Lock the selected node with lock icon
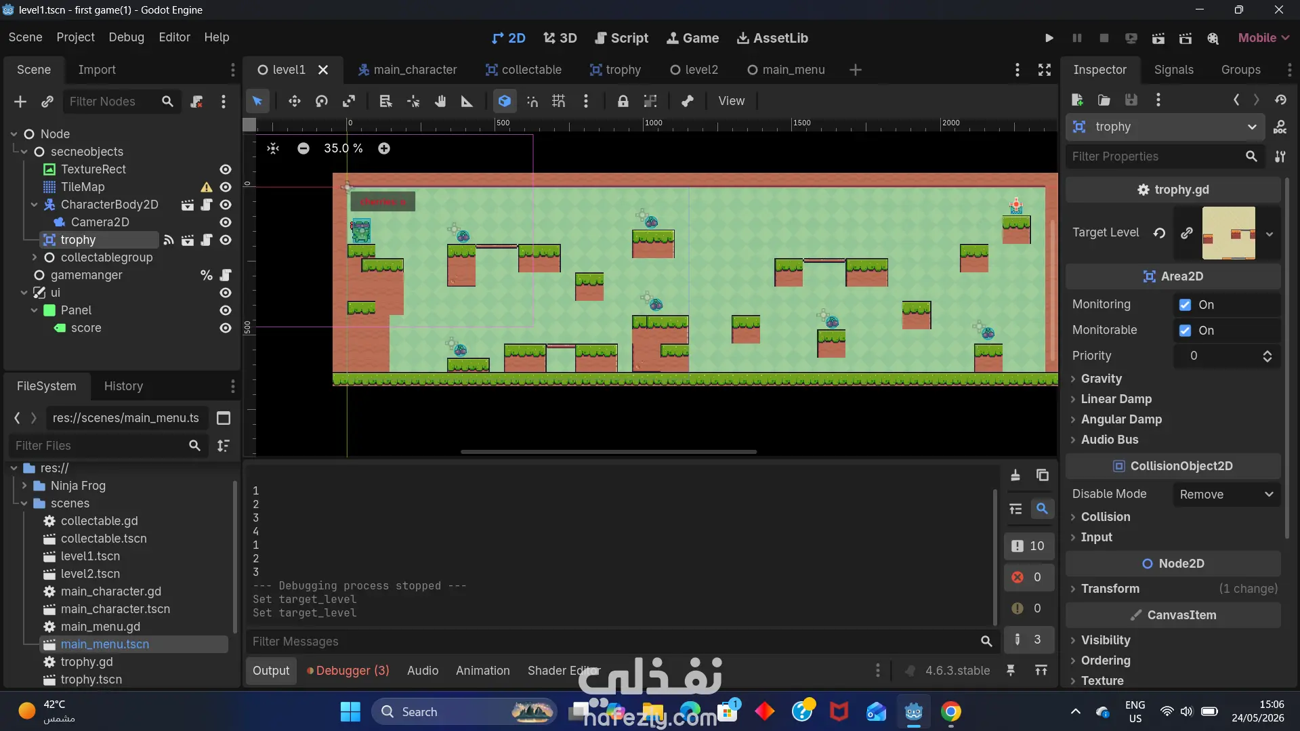 [x=623, y=101]
